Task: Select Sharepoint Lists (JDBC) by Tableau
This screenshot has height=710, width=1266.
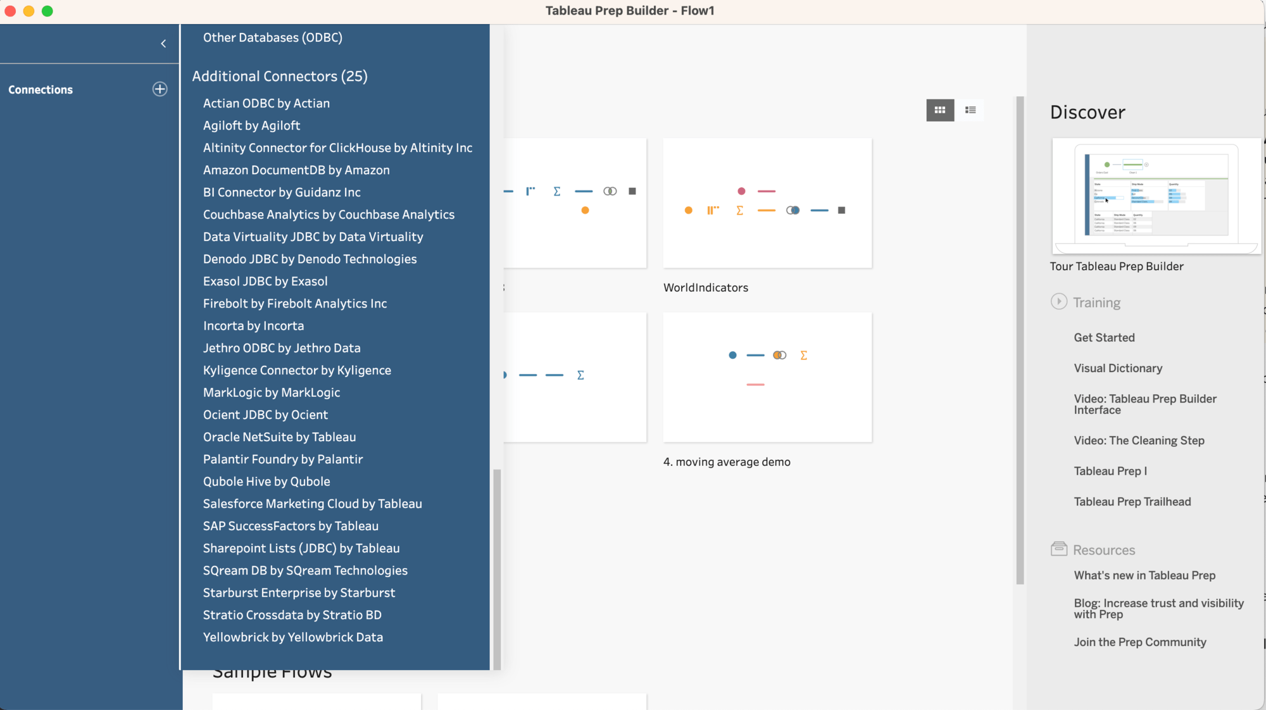Action: [301, 548]
